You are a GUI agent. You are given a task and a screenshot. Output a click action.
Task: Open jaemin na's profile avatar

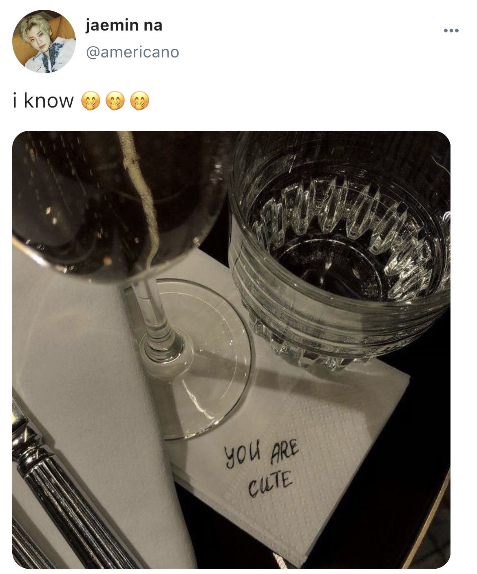[x=44, y=42]
